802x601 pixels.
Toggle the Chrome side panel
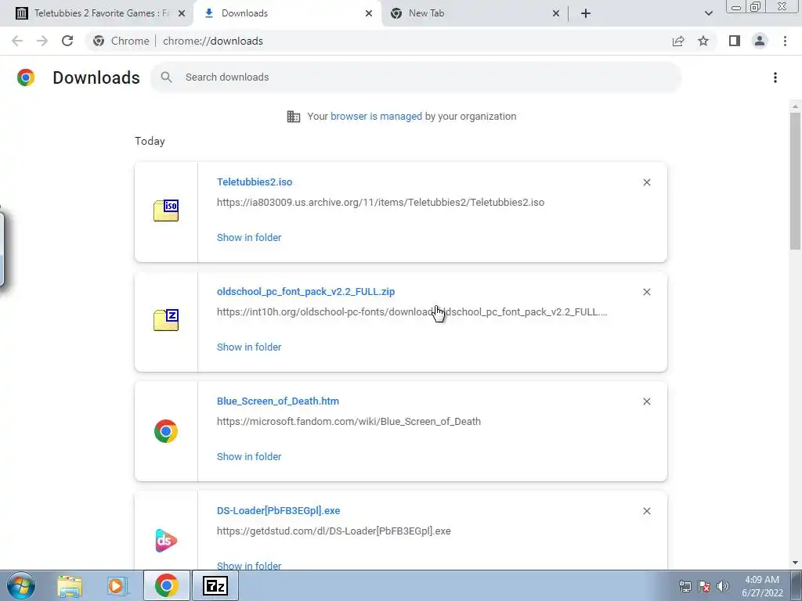735,41
